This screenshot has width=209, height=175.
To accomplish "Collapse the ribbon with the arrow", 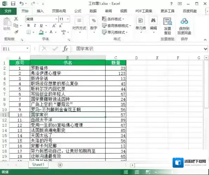I will pyautogui.click(x=205, y=40).
